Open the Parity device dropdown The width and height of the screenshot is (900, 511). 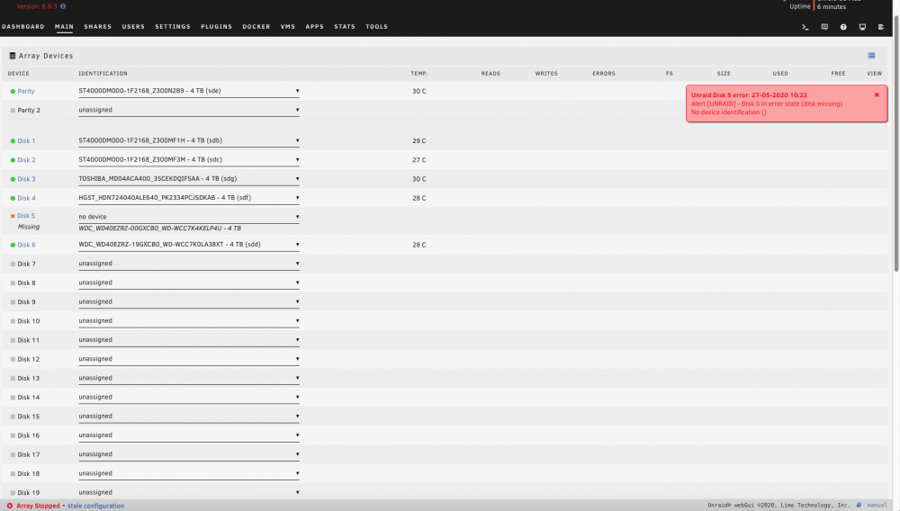coord(189,91)
